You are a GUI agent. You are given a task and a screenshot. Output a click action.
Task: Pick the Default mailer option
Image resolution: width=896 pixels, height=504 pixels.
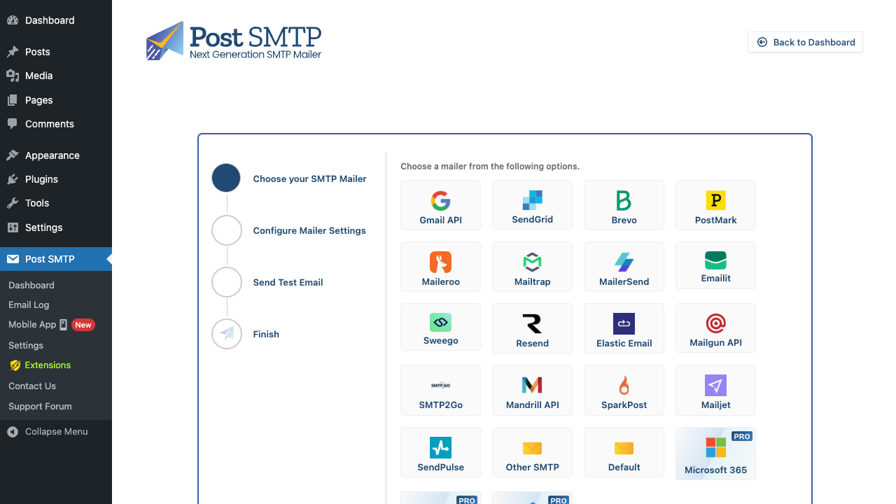click(624, 452)
